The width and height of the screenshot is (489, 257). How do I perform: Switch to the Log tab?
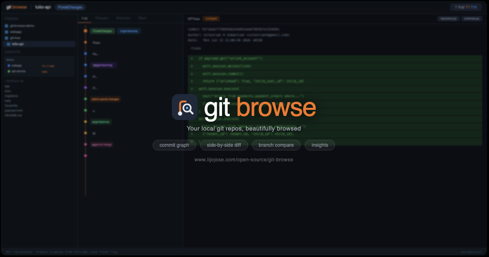click(85, 18)
